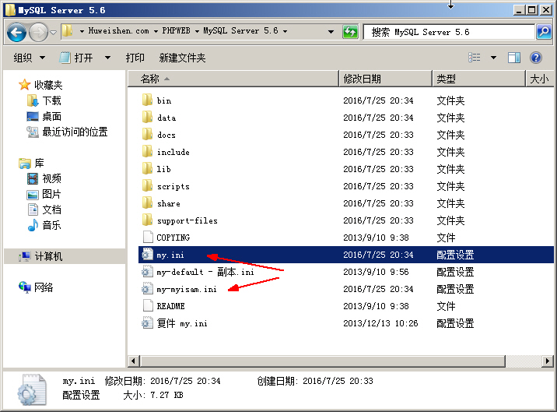This screenshot has height=412, width=557.
Task: Select the my-myisam.ini file icon
Action: 148,289
